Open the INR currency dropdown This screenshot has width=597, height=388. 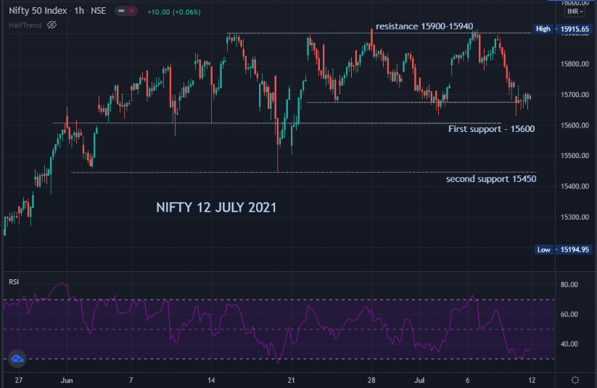[575, 12]
